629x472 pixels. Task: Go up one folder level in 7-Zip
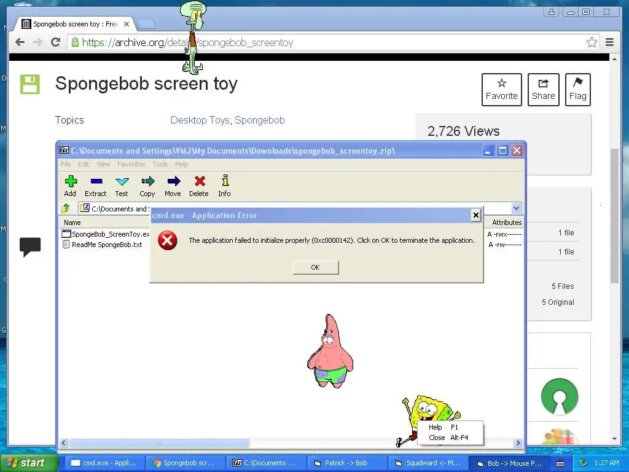(66, 208)
